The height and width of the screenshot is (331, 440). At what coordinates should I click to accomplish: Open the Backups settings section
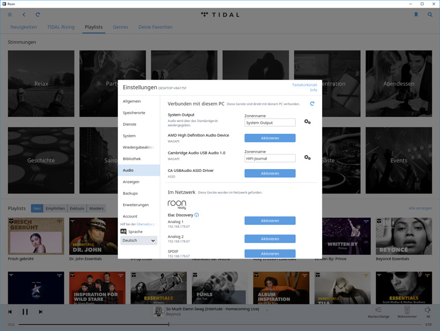pos(139,194)
